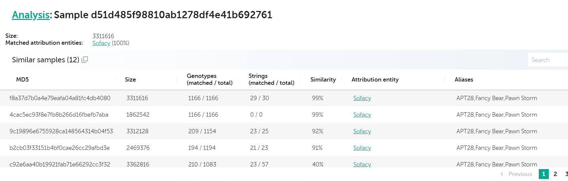The width and height of the screenshot is (568, 181).
Task: Sort by Attribution entity column header
Action: pyautogui.click(x=375, y=80)
